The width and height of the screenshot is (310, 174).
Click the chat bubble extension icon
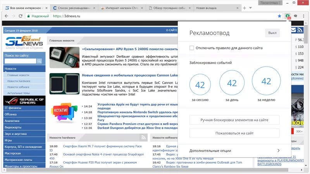[x=296, y=16]
